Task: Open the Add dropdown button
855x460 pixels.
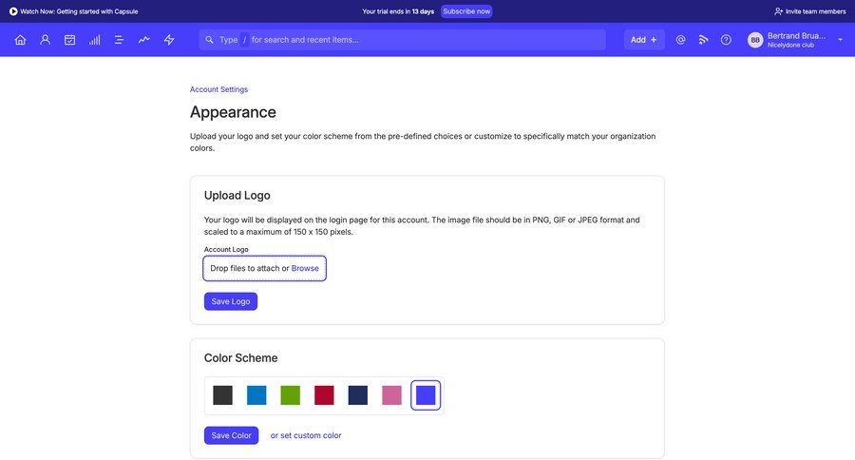Action: tap(643, 40)
